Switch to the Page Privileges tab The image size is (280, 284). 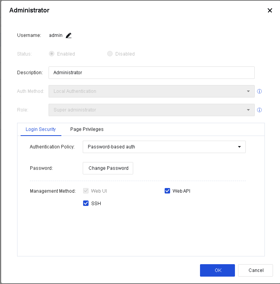click(x=87, y=129)
